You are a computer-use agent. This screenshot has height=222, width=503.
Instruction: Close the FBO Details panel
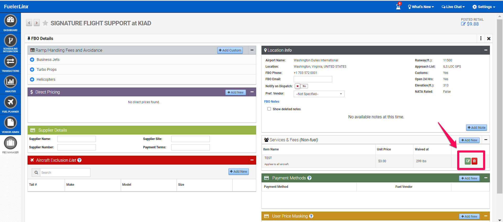point(489,38)
